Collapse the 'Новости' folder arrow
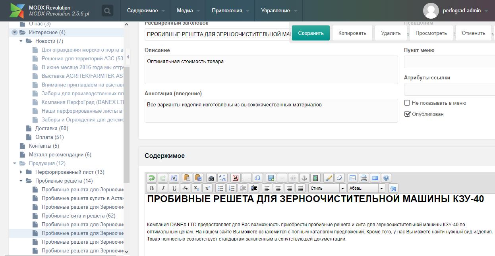 click(x=21, y=41)
